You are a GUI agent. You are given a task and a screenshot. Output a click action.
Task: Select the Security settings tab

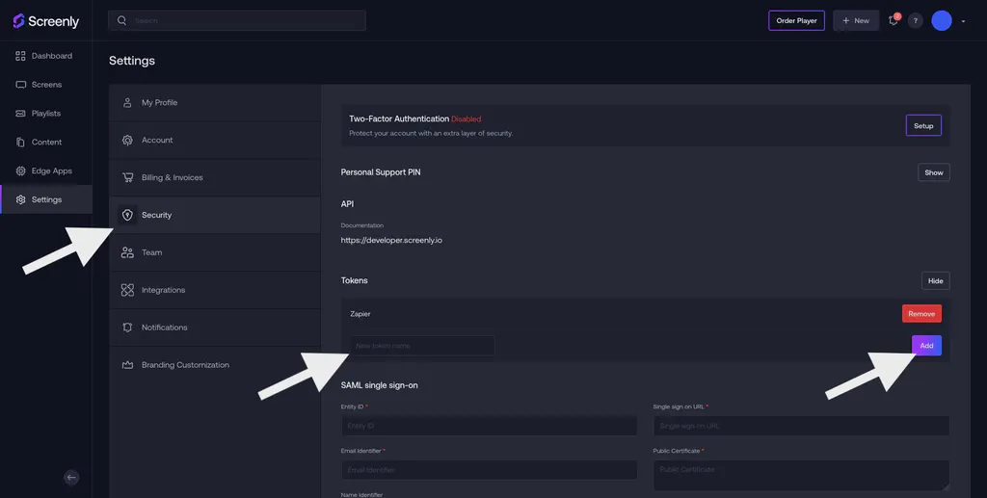tap(215, 215)
